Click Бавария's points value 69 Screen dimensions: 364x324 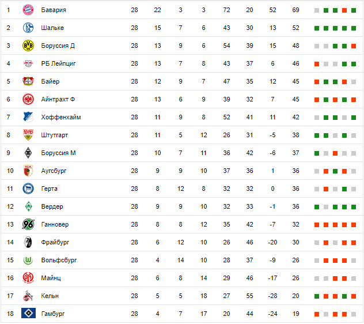coord(295,10)
